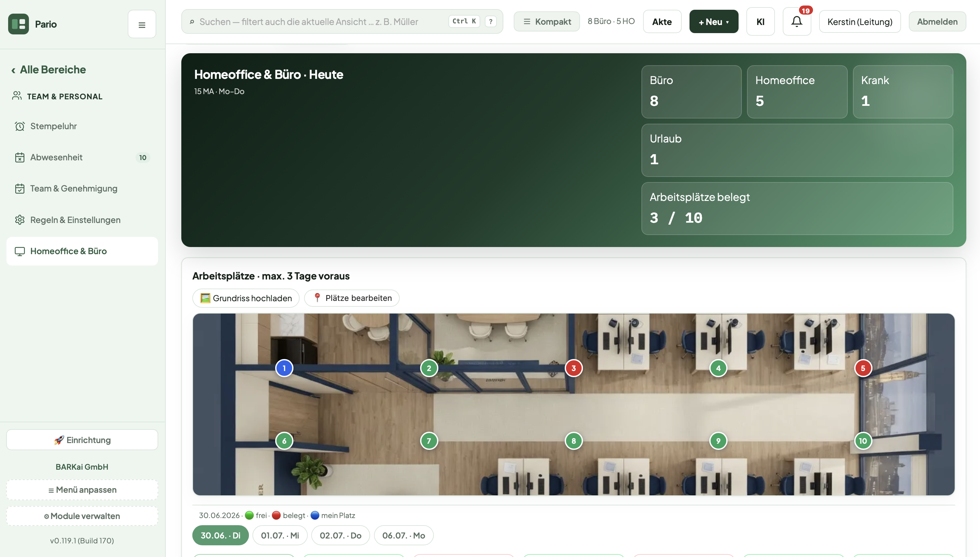Select date tab 06.07. · Mo
980x557 pixels.
(x=404, y=536)
